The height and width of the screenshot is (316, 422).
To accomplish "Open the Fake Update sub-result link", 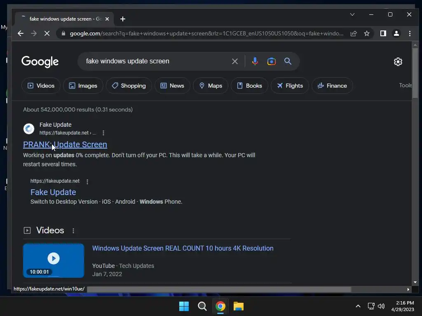I will 53,192.
